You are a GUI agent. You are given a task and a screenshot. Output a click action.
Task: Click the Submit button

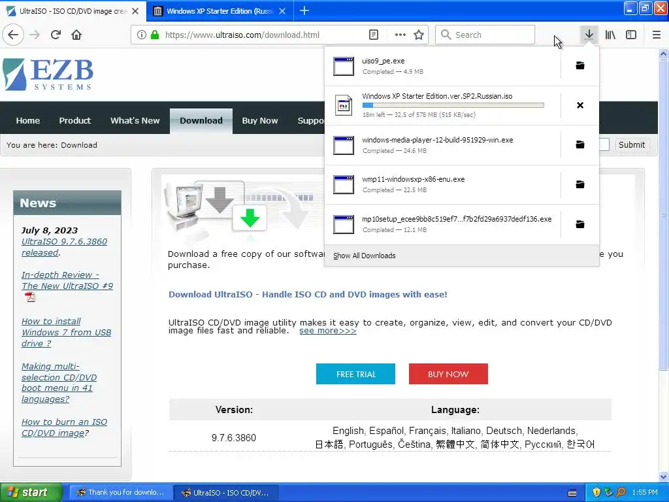[632, 144]
